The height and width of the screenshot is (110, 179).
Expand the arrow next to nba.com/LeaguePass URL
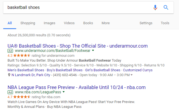(x=64, y=92)
